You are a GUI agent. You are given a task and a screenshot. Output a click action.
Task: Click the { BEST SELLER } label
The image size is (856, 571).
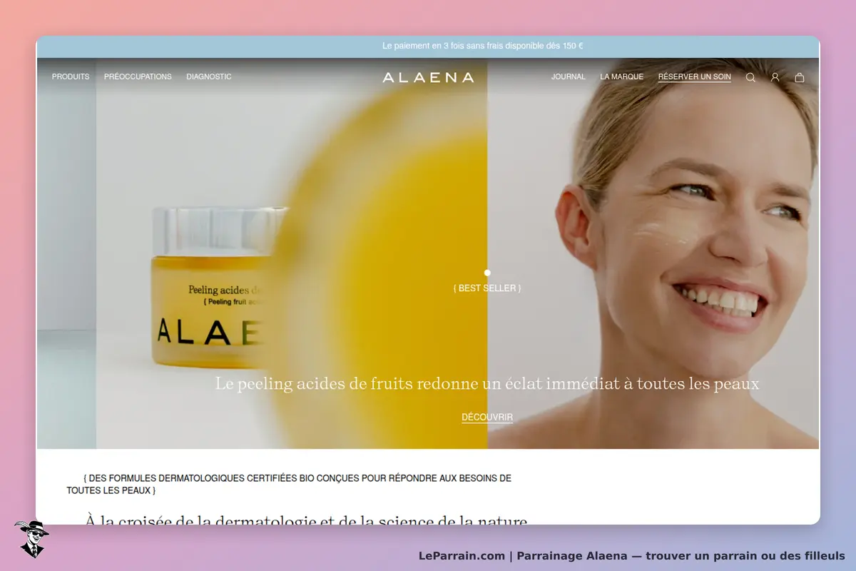[x=487, y=288]
